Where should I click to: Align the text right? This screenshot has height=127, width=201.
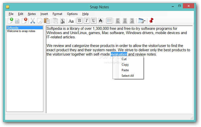[132, 21]
